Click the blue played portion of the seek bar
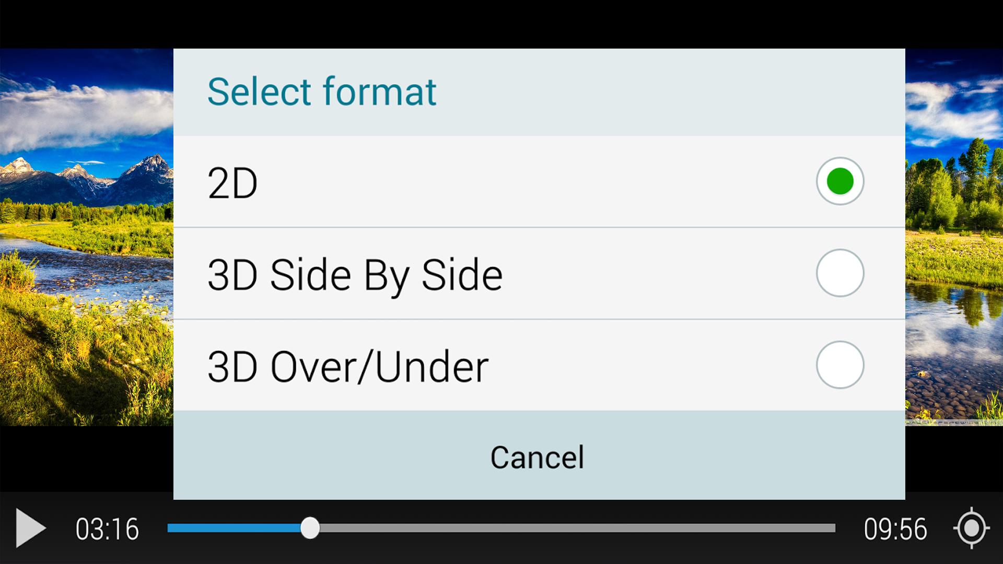 pos(234,528)
